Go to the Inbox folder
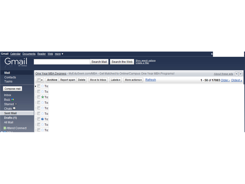Screen dimensions: 245x184 coord(7,95)
